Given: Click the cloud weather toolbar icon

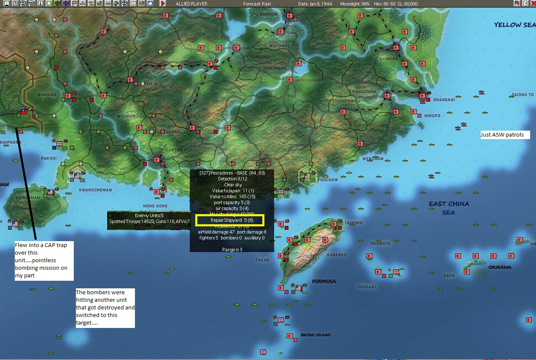Looking at the screenshot, I should [x=150, y=3].
